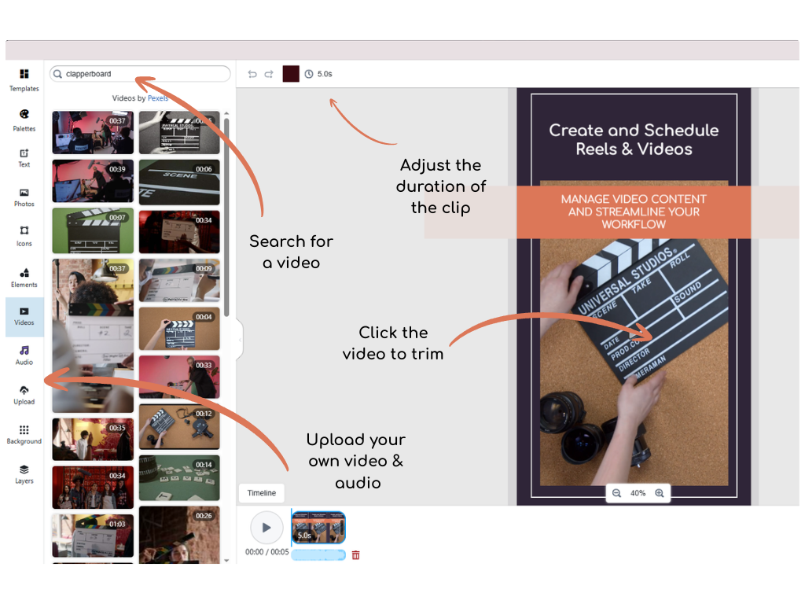
Task: Select the orange 'MANAGE VIDEO CONTENT' banner text
Action: 634,212
